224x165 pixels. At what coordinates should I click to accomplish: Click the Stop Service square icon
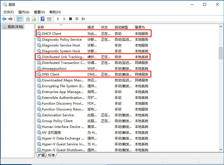[71, 19]
